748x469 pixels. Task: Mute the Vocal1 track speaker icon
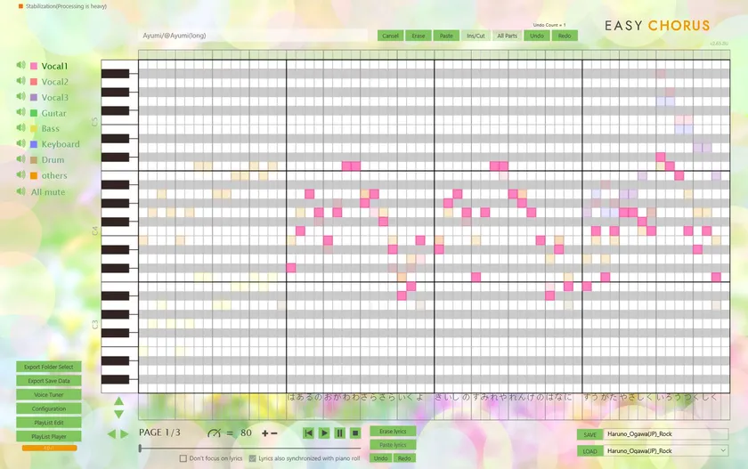pyautogui.click(x=20, y=66)
